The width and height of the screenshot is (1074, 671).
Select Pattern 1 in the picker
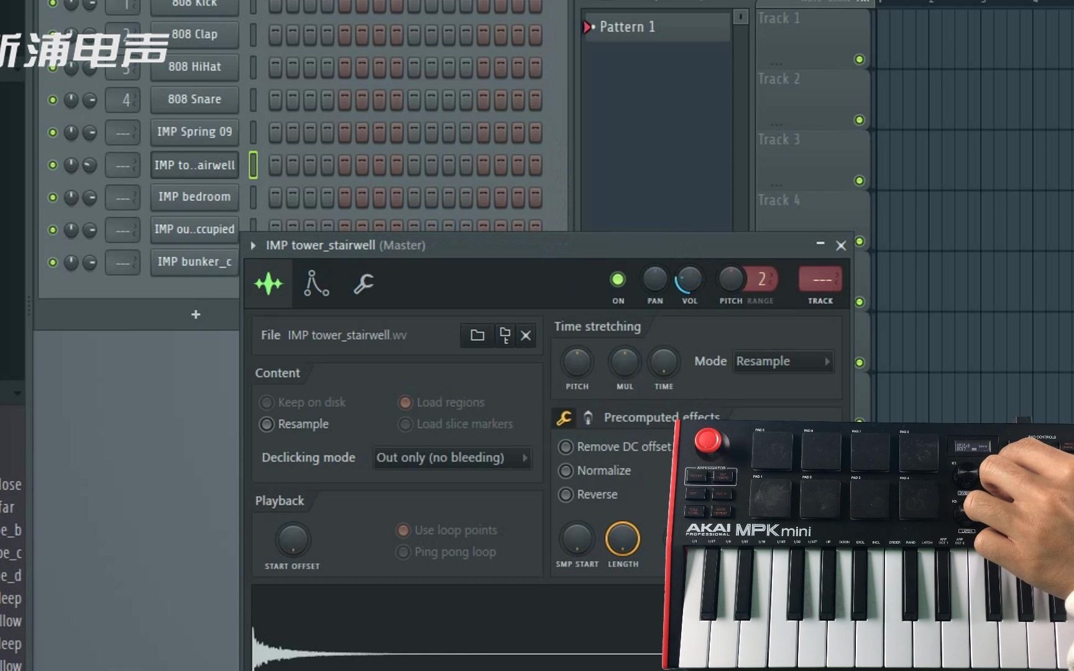pyautogui.click(x=656, y=27)
